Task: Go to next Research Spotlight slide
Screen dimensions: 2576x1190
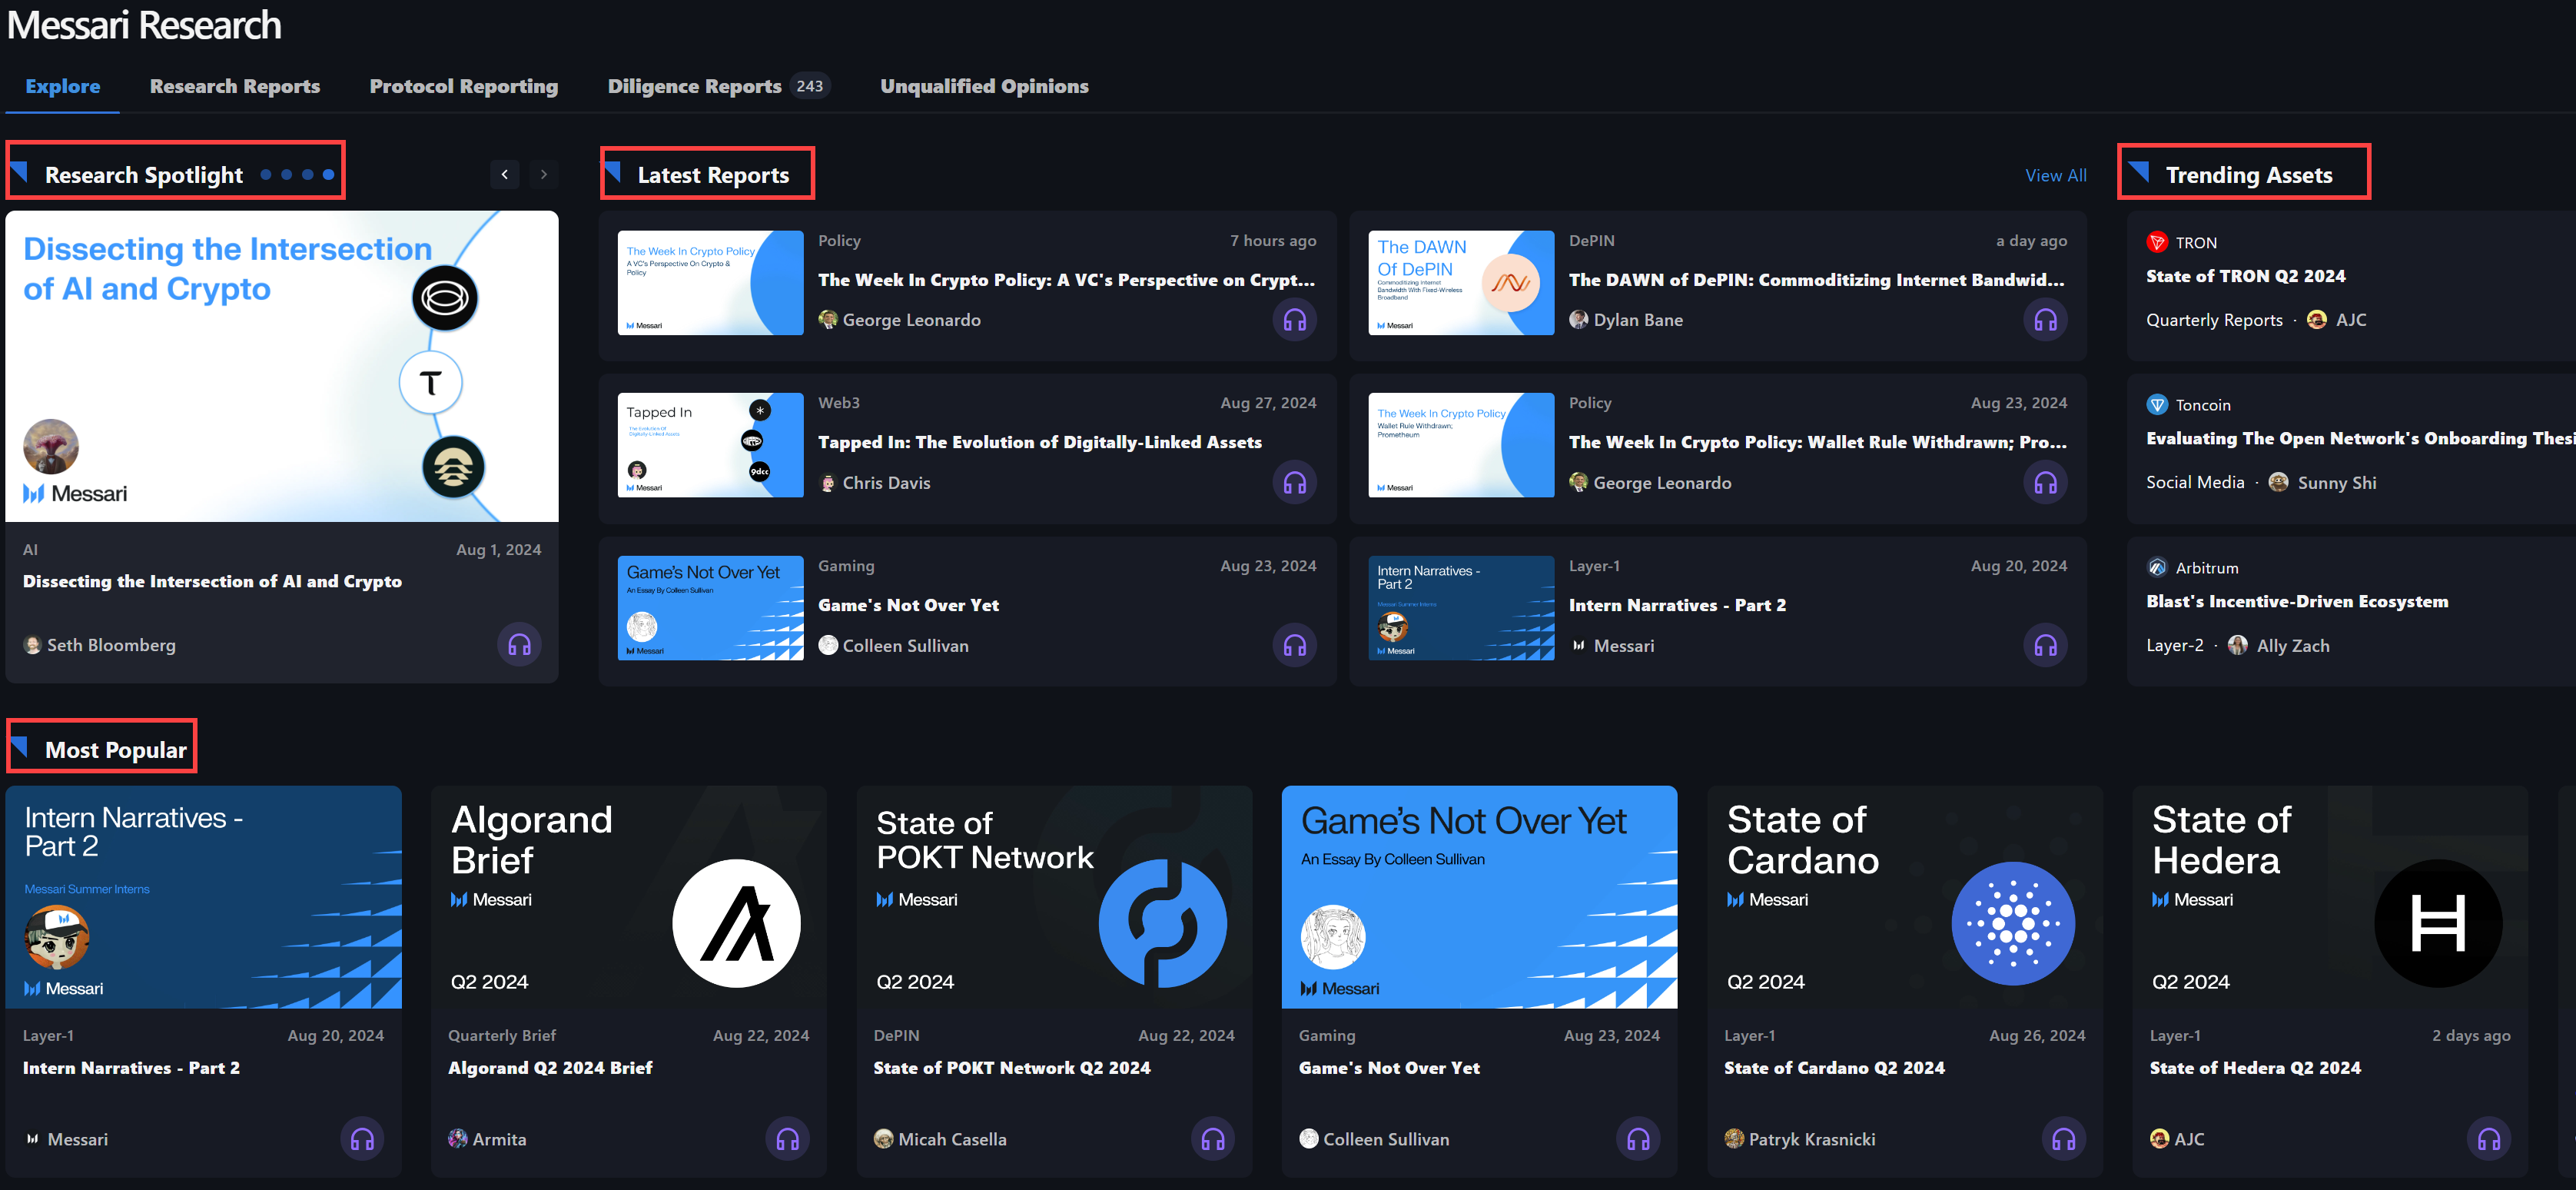Action: (543, 174)
